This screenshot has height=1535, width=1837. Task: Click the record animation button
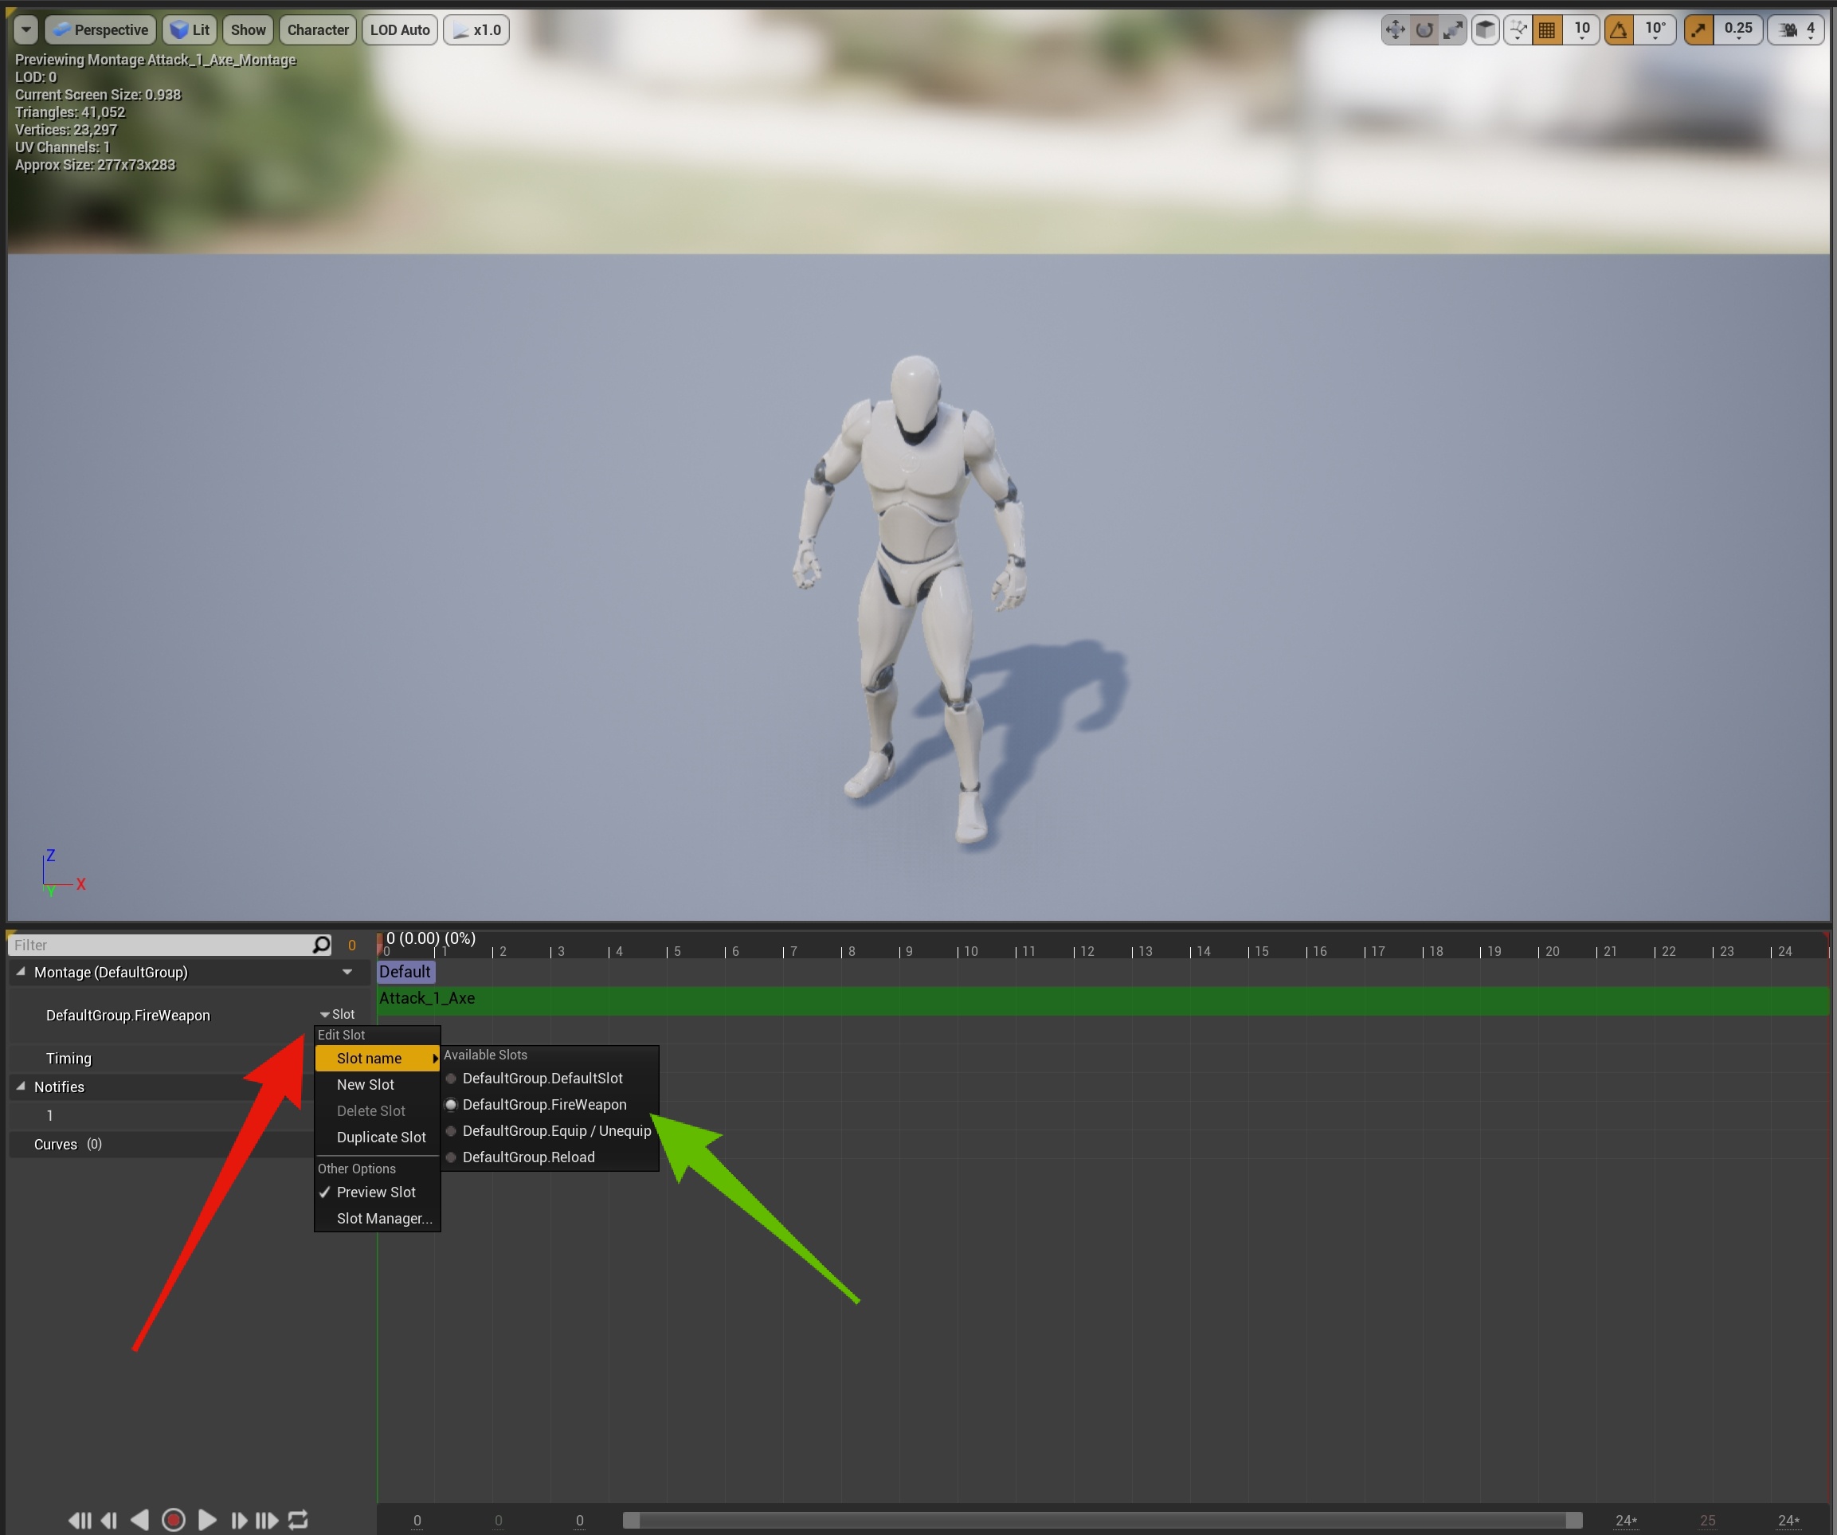click(x=173, y=1520)
